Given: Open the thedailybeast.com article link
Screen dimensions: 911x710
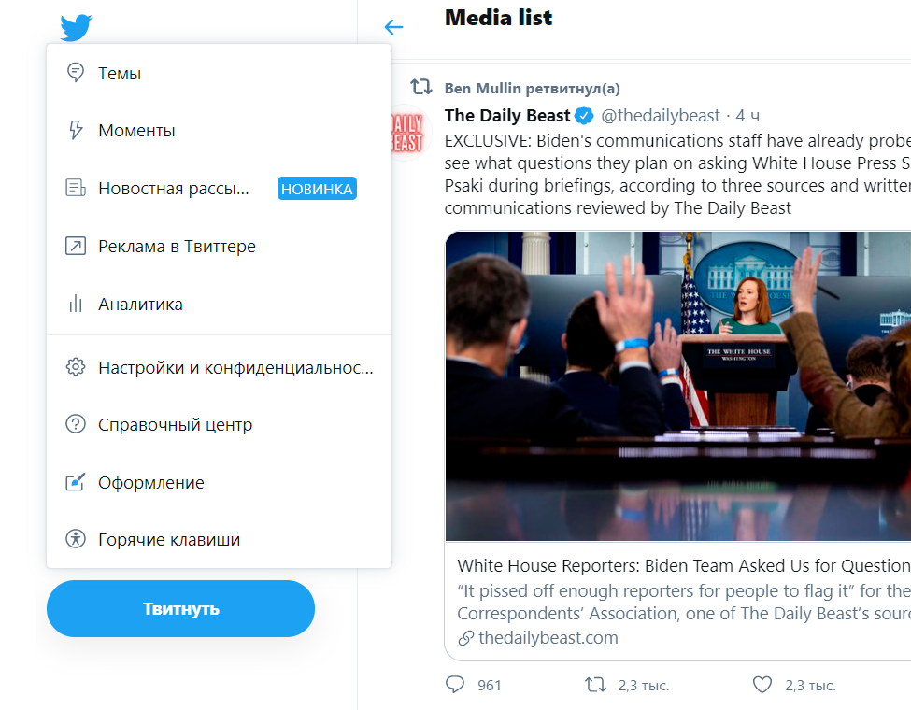Looking at the screenshot, I should click(x=548, y=638).
